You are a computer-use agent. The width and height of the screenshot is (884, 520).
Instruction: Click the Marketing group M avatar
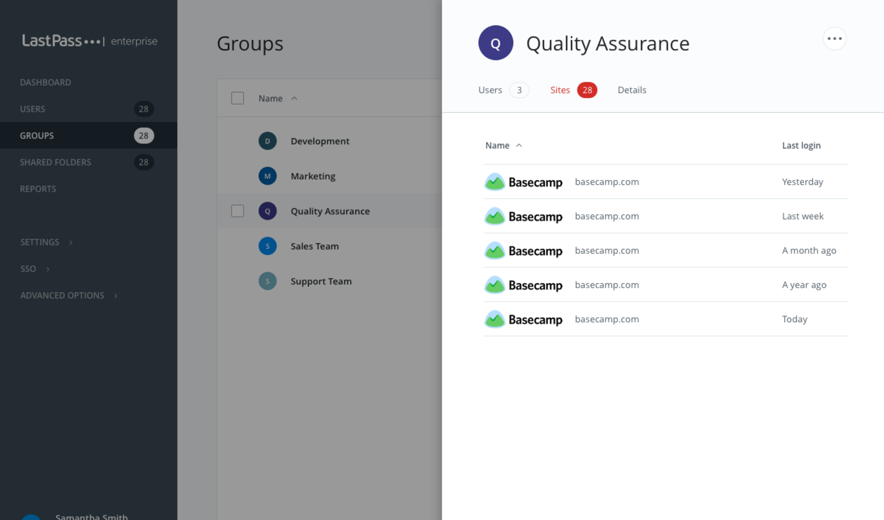pos(267,176)
